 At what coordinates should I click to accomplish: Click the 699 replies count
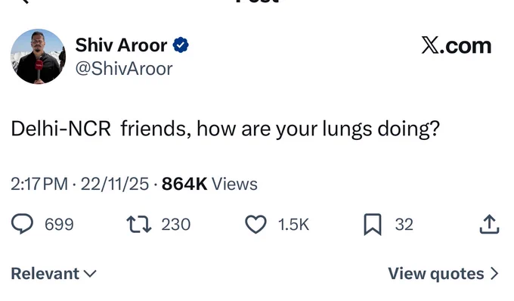coord(59,225)
